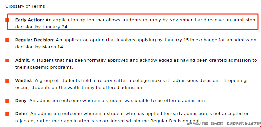Click the January 15 deadline text
Image resolution: width=261 pixels, height=127 pixels.
[x=176, y=40]
